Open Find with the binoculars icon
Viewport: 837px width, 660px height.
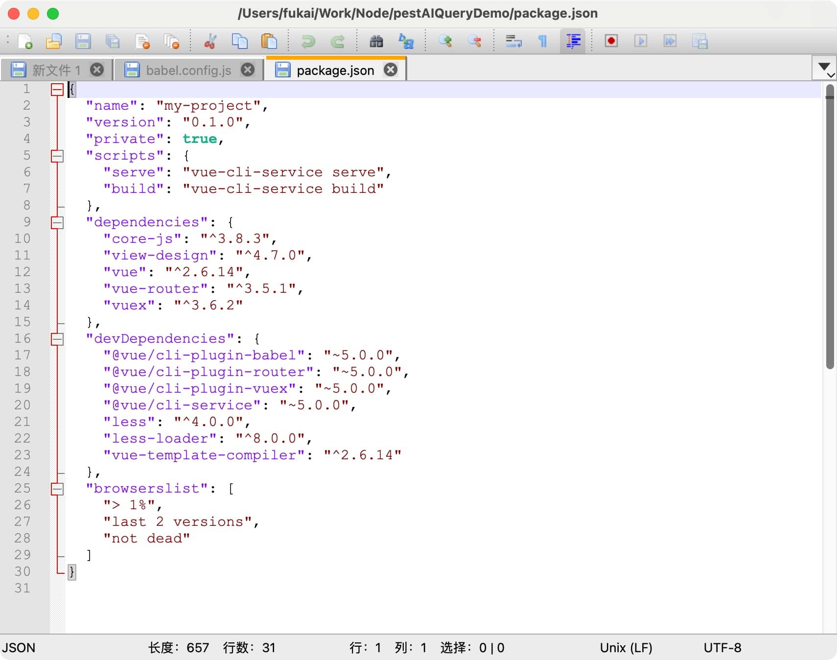pyautogui.click(x=376, y=41)
